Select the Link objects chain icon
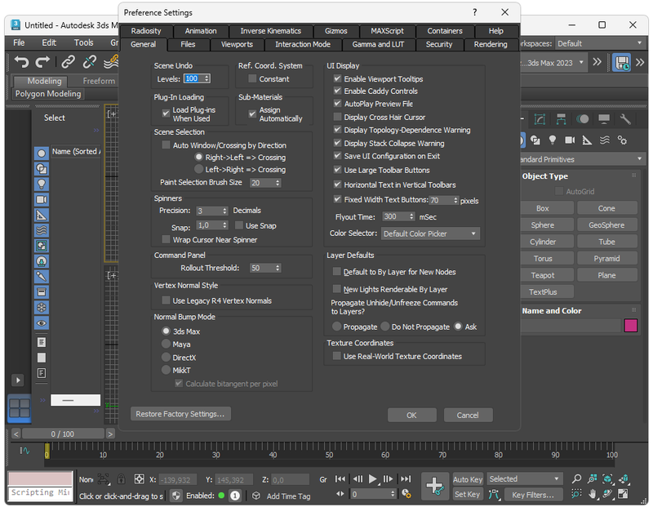653x507 pixels. point(69,62)
